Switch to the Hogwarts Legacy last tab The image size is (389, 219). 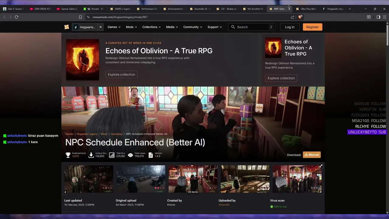[333, 9]
